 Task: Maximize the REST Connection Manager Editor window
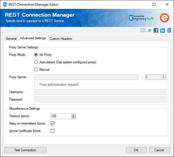click(x=154, y=4)
